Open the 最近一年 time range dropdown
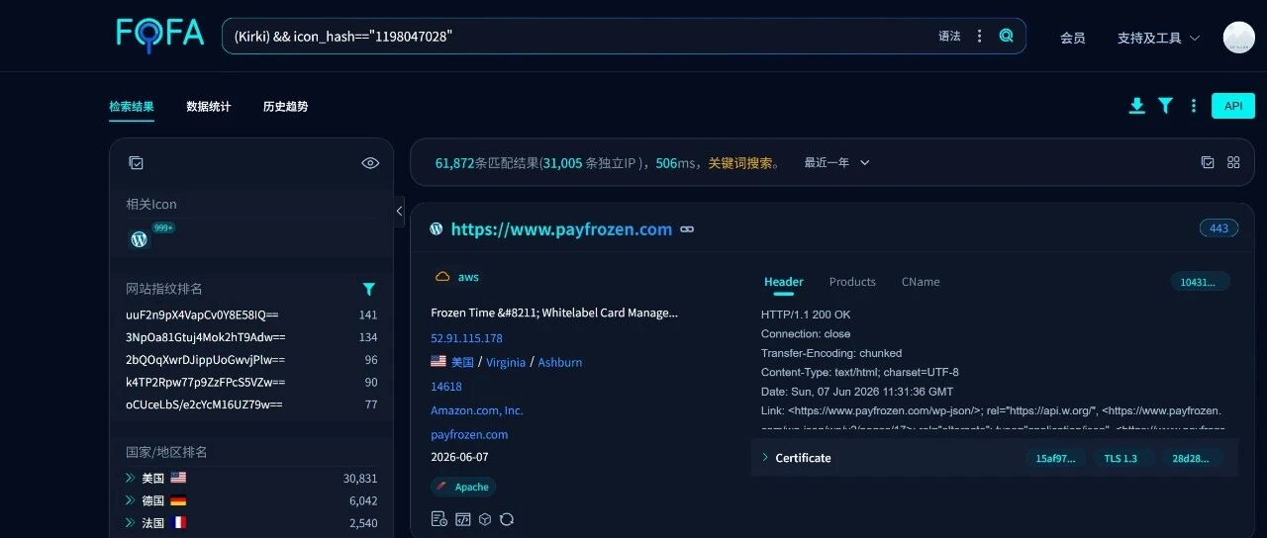Viewport: 1267px width, 538px height. (x=836, y=163)
